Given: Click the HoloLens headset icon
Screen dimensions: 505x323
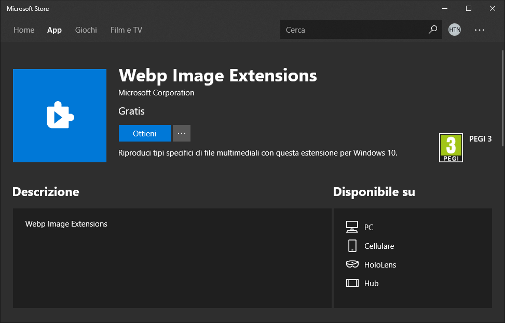Looking at the screenshot, I should click(x=353, y=264).
